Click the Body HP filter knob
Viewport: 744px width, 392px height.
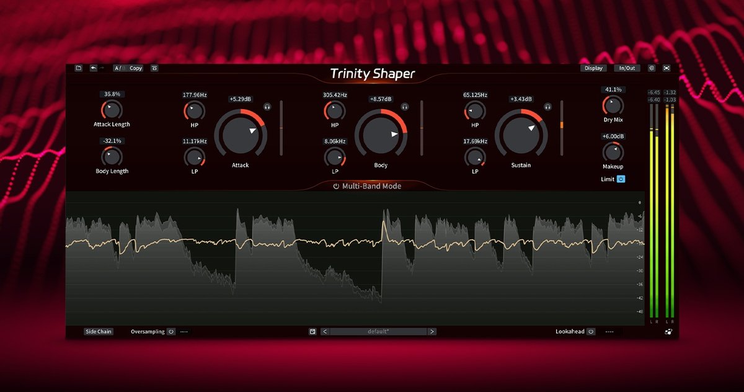coord(334,111)
